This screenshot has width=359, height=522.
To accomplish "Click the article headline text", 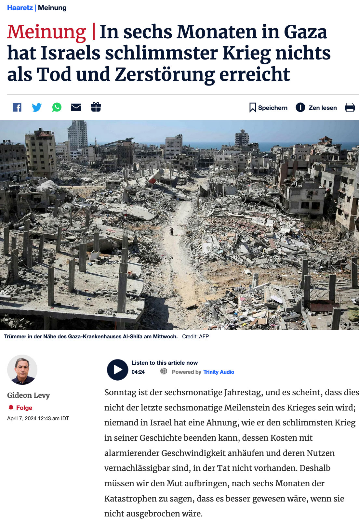I will point(169,53).
